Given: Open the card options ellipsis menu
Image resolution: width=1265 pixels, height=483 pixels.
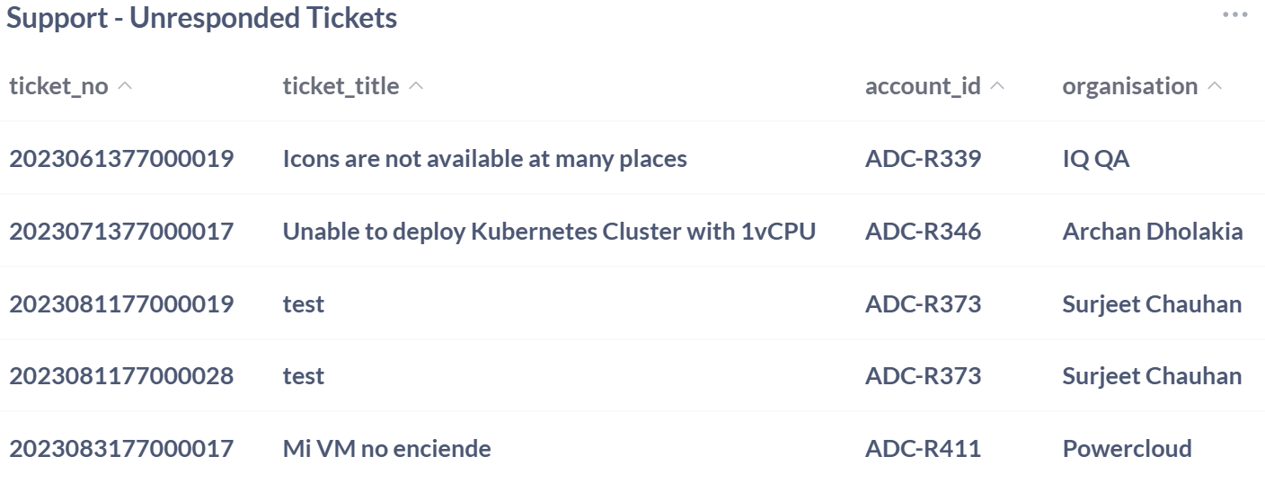Looking at the screenshot, I should [1234, 15].
